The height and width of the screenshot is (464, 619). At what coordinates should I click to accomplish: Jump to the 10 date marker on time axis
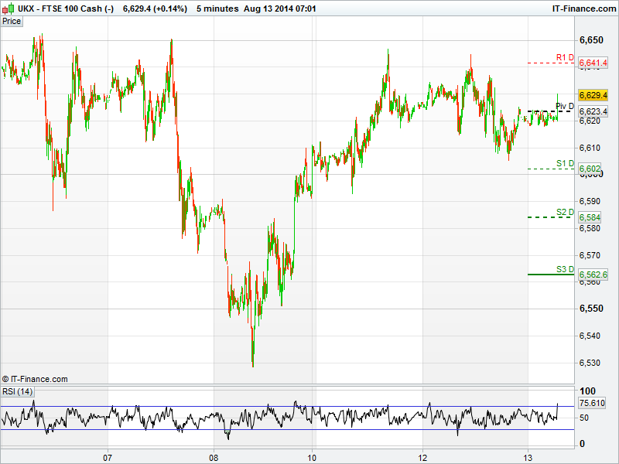312,456
